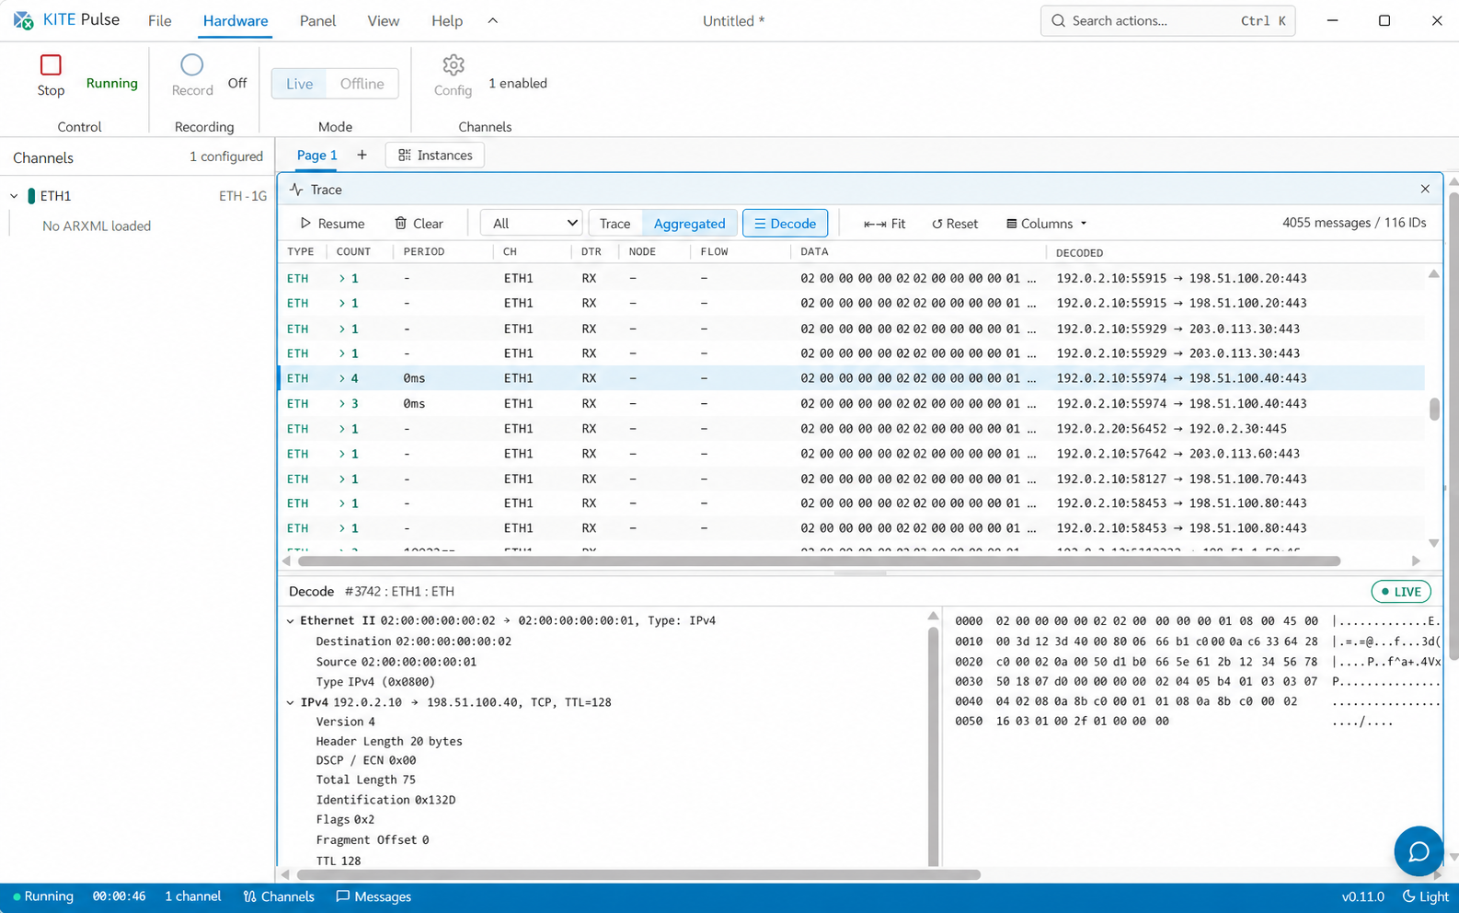1459x913 pixels.
Task: Sort by COUNT column header
Action: [x=353, y=251]
